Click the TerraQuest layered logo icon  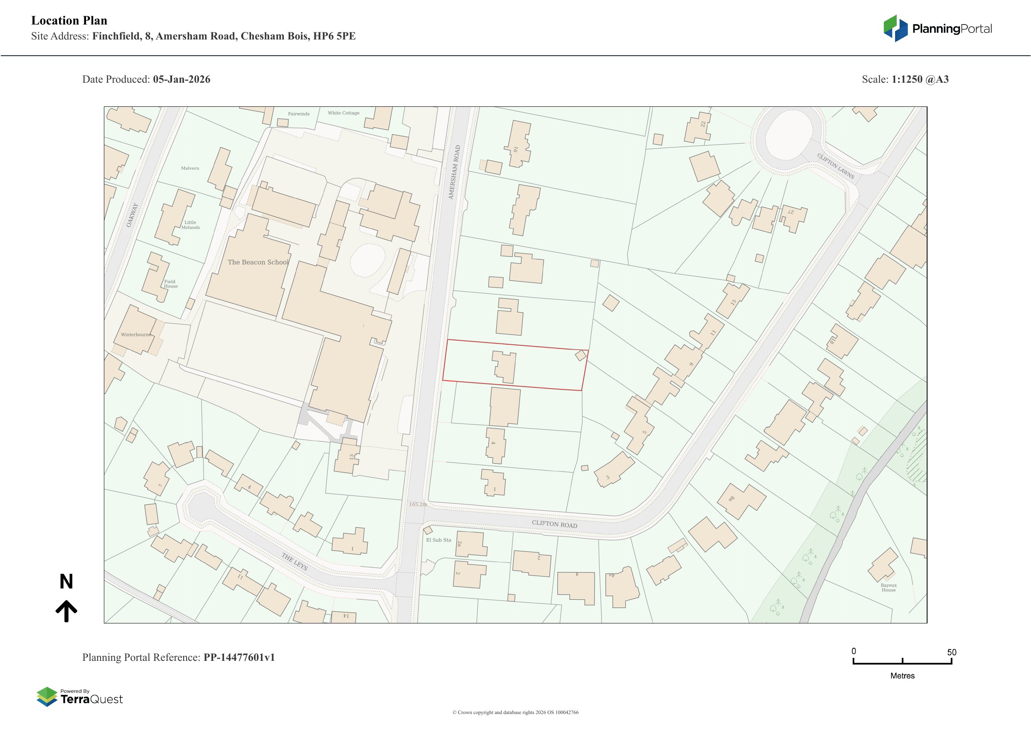[47, 697]
